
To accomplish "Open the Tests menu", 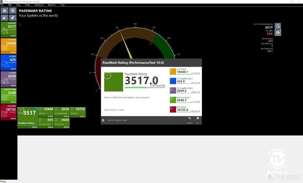I will coord(27,5).
